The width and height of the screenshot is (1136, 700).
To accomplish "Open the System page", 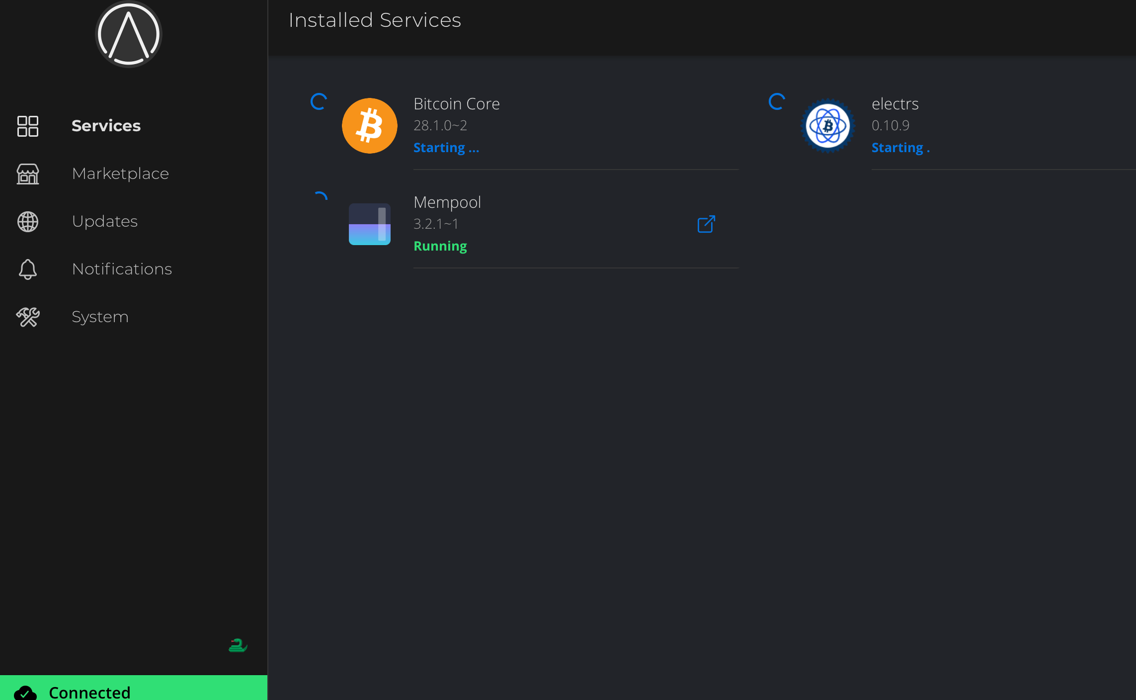I will tap(100, 317).
